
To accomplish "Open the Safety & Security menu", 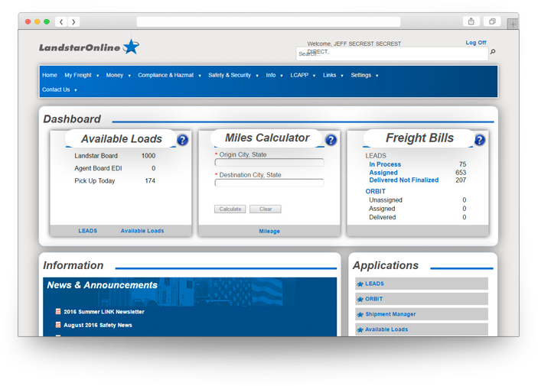I will [230, 75].
